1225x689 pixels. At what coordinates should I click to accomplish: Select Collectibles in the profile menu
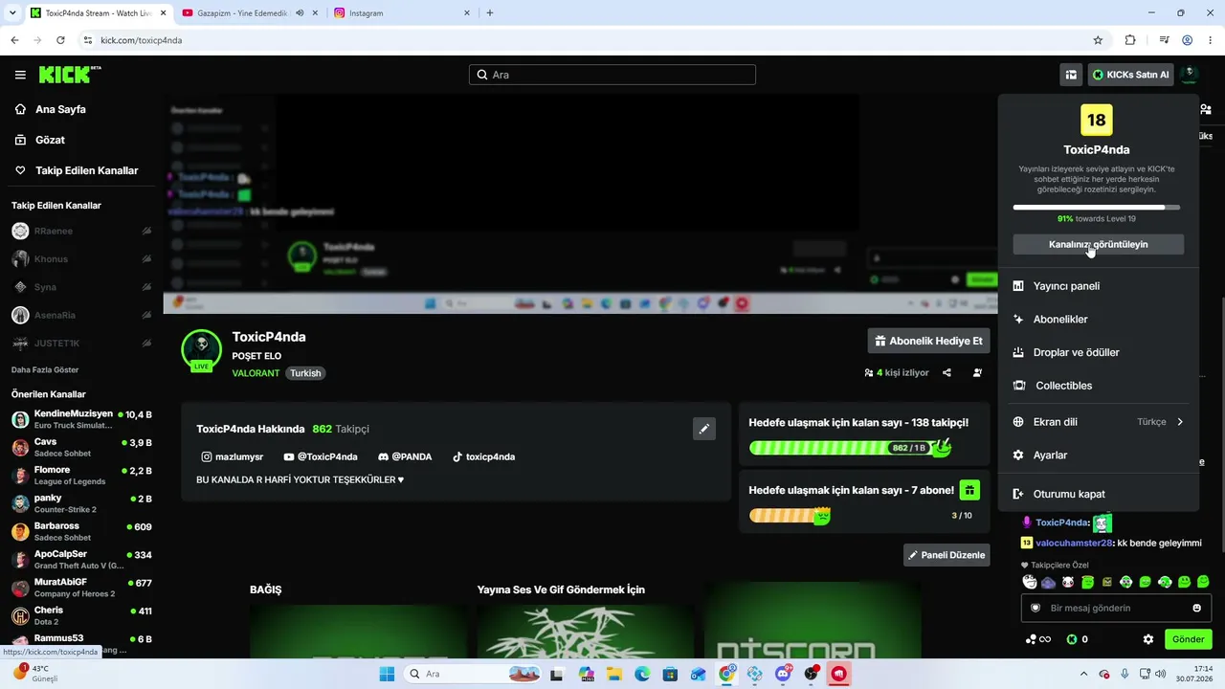(1098, 386)
